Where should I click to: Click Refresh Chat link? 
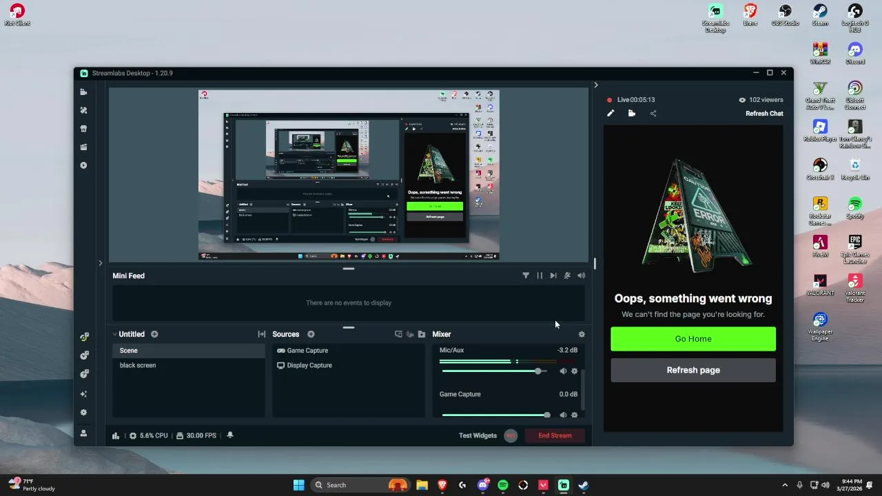[x=764, y=114]
